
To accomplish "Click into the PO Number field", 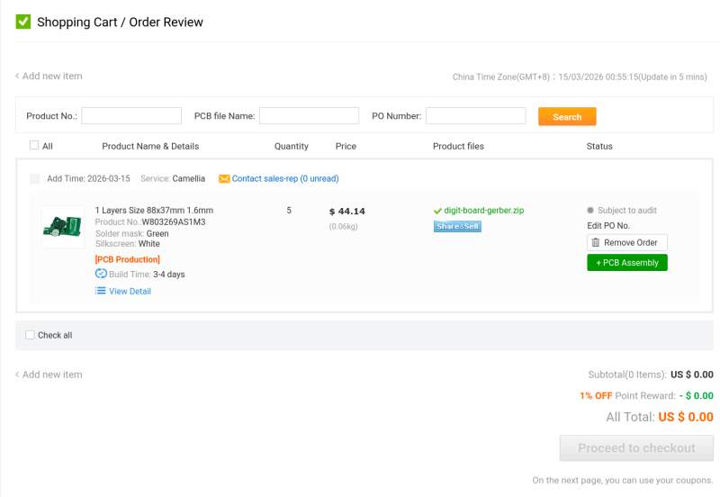I will pos(475,116).
